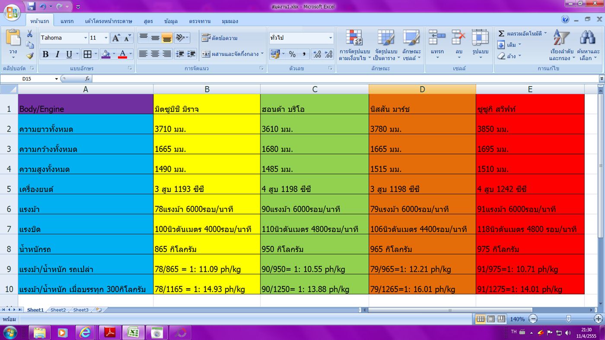Switch to the Page Layout tab
This screenshot has height=340, width=605.
click(108, 21)
